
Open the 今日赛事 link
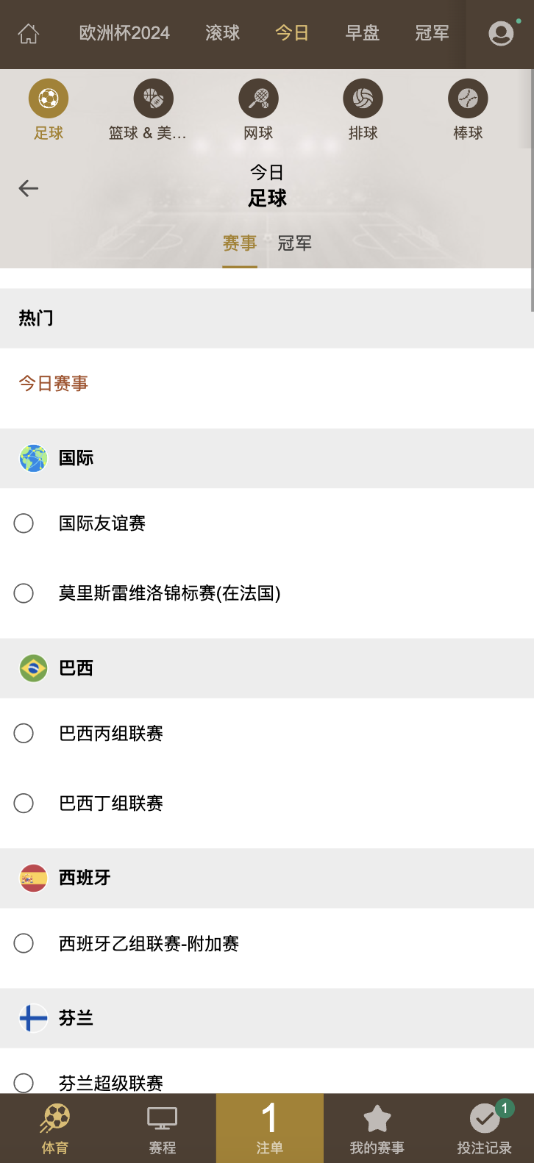pos(54,384)
